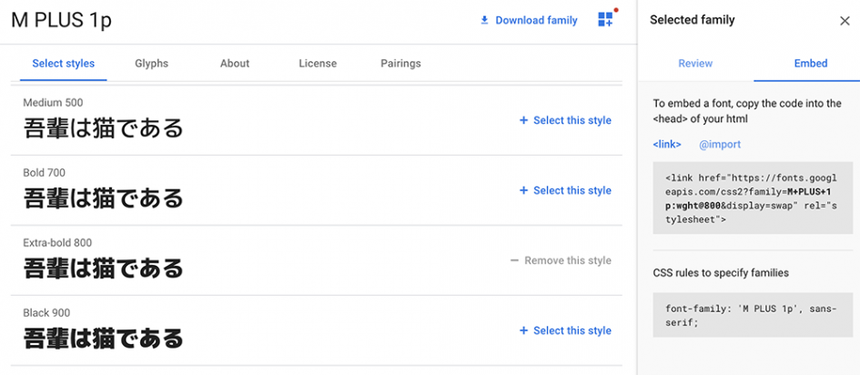Screen dimensions: 860x375
Task: Click the Medium 500 label
Action: tap(53, 103)
